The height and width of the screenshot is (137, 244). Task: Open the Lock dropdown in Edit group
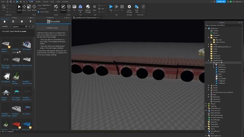click(102, 9)
